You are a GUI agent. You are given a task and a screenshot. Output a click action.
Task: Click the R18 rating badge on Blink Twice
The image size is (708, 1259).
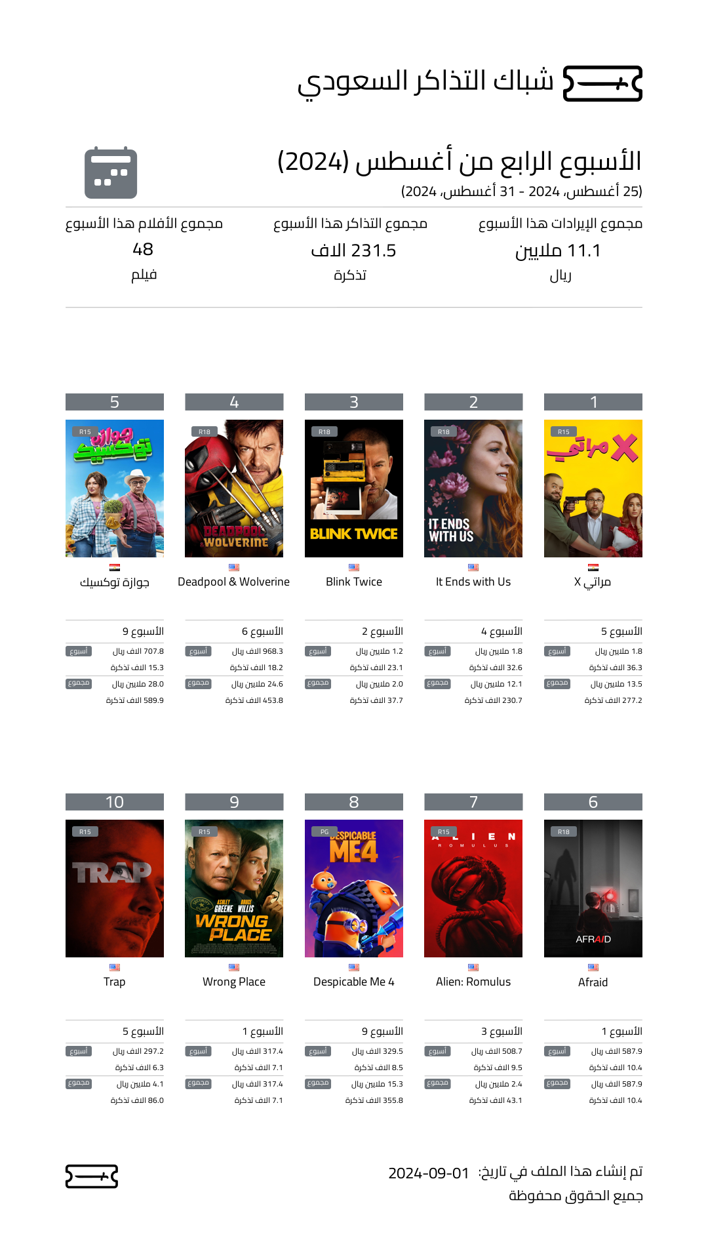point(324,431)
